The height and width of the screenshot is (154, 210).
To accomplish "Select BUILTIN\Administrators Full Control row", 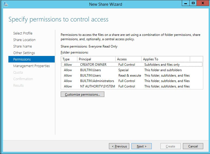I will [x=132, y=81].
